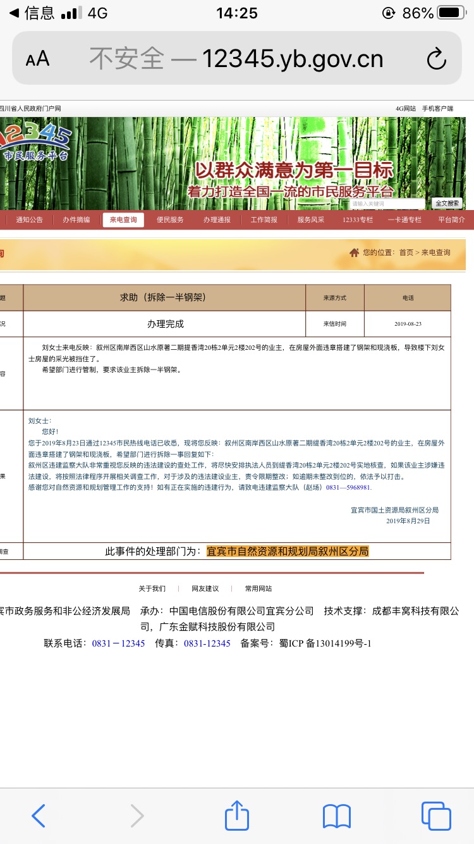The width and height of the screenshot is (474, 844).
Task: Tap the Safari forward arrow
Action: tap(137, 816)
